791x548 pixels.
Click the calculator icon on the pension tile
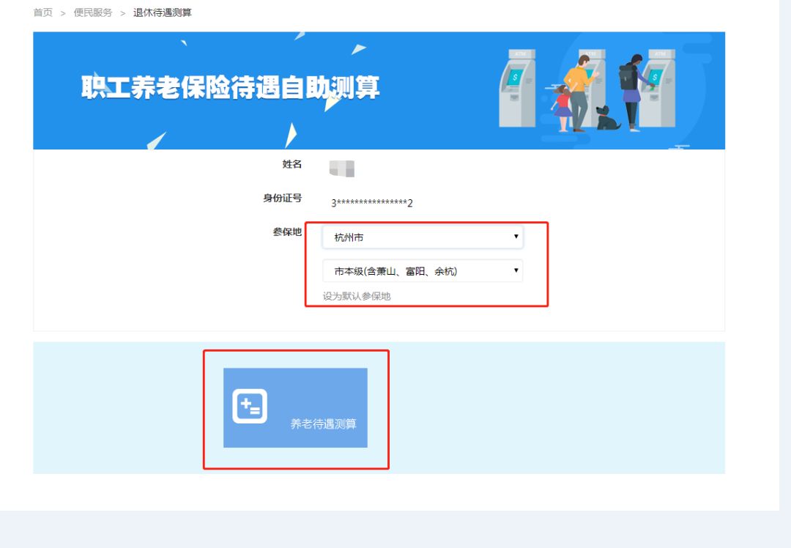point(250,406)
